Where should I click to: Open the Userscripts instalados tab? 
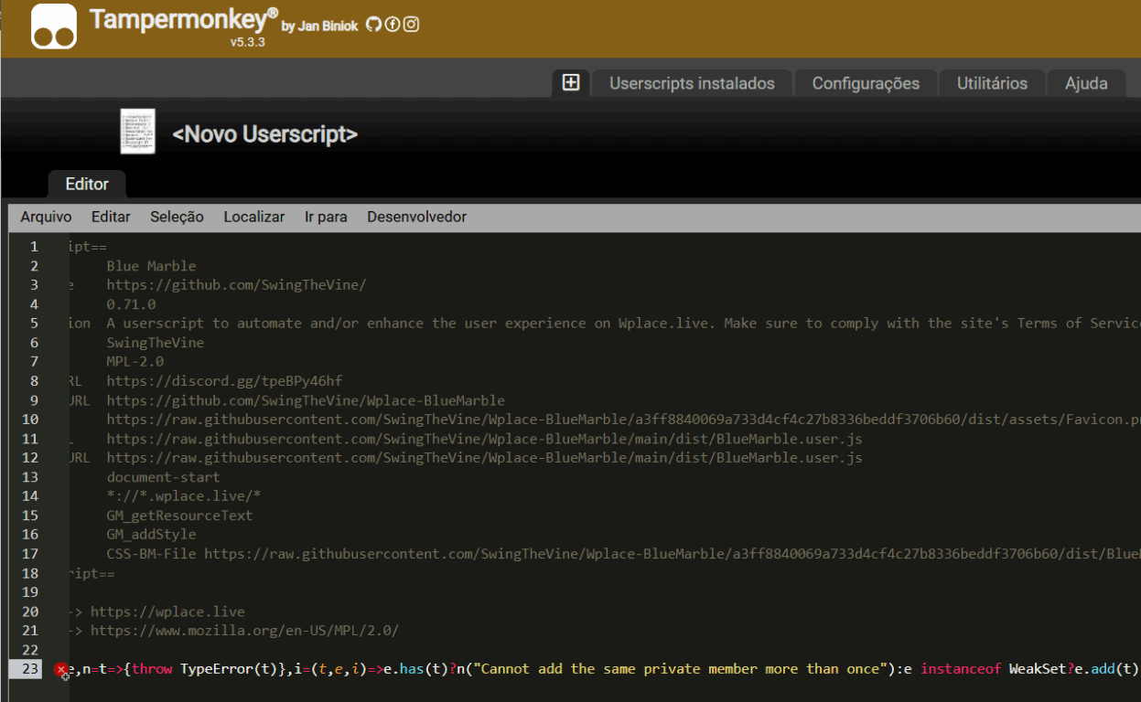coord(692,83)
